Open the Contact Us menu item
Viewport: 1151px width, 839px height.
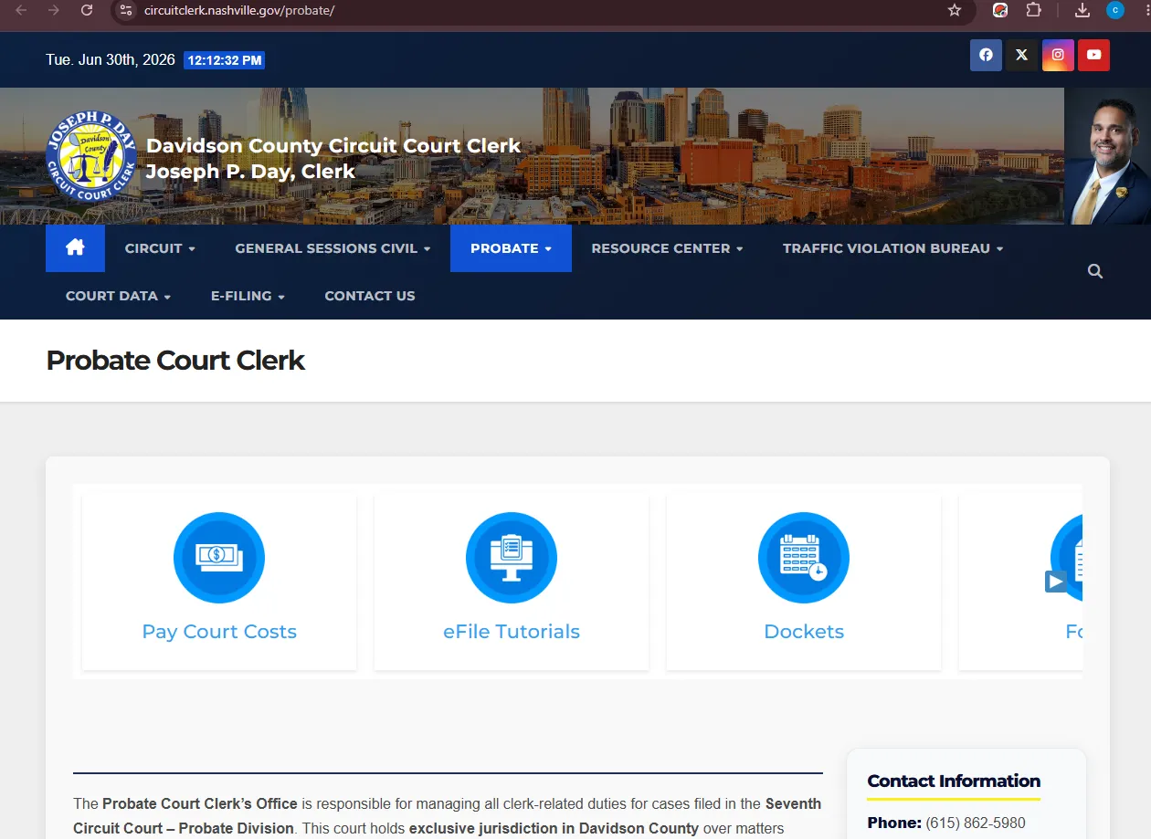370,296
